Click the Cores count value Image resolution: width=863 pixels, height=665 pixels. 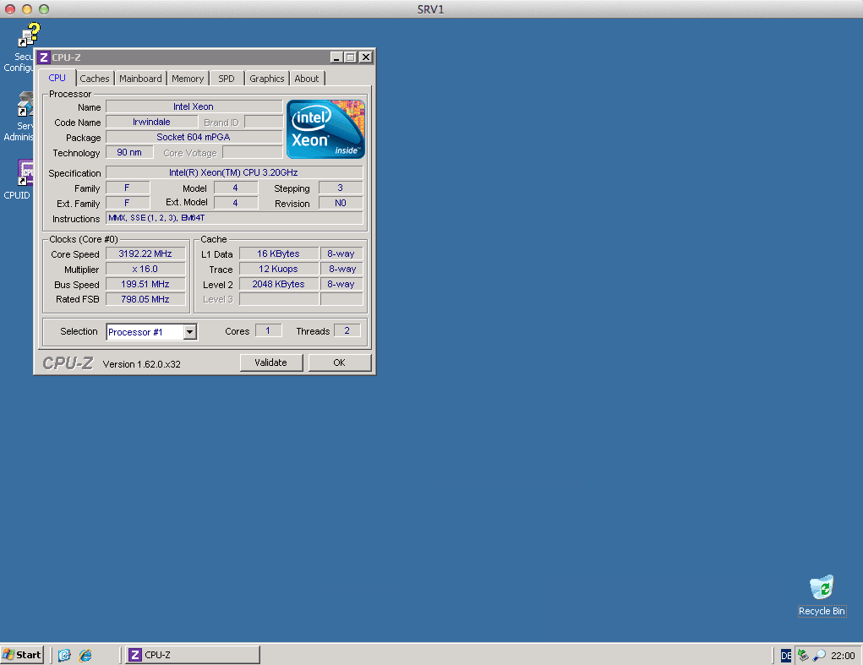tap(268, 330)
